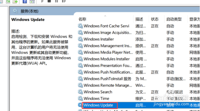The image size is (200, 111).
Task: Click the gear icon for Windows Presentation Foundation
Action: pos(80,65)
